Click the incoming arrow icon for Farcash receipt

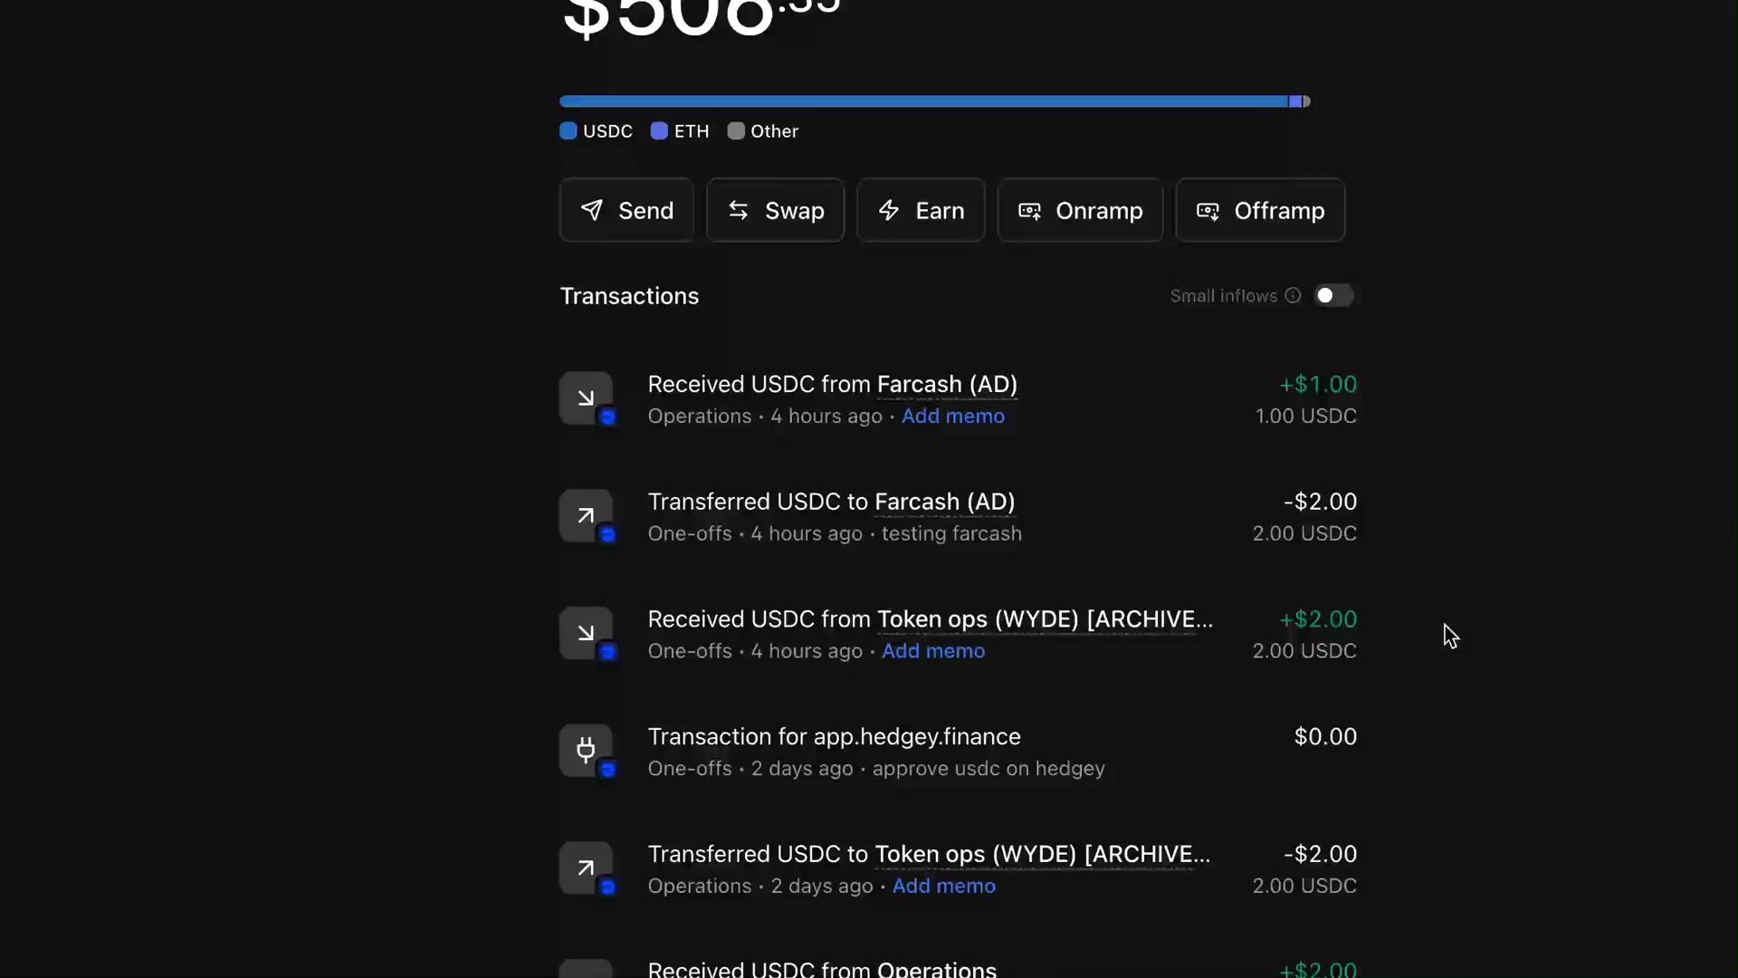(x=586, y=398)
